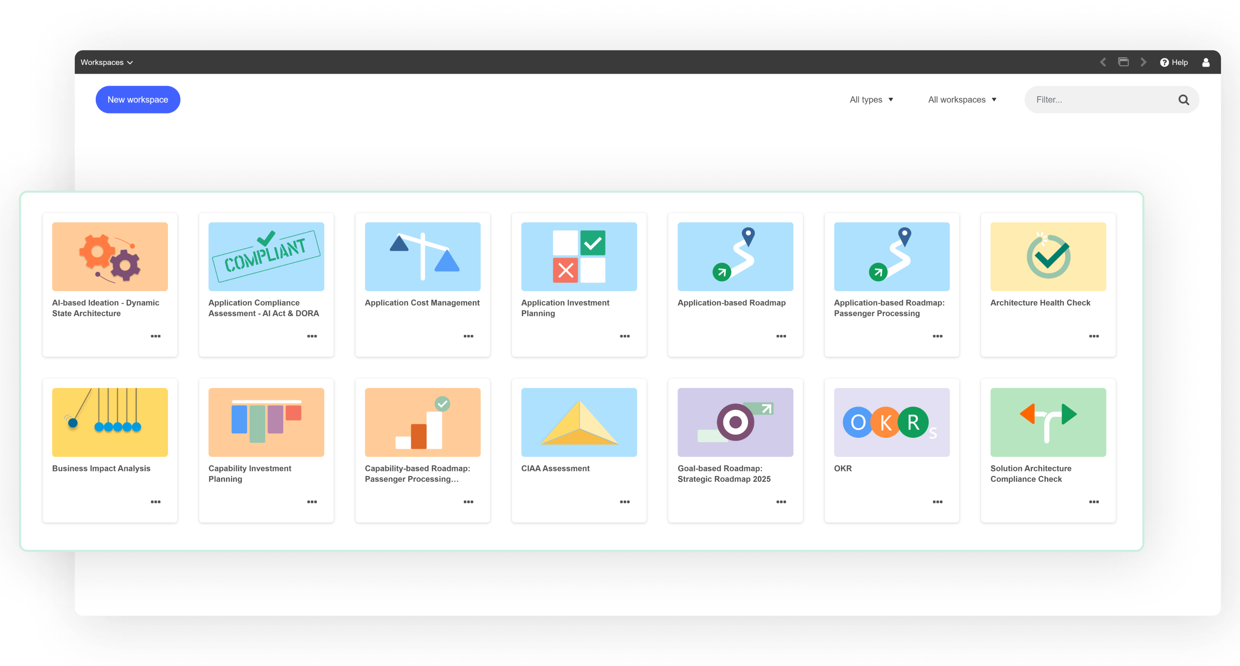Open more options on Business Impact Analysis card

tap(156, 501)
